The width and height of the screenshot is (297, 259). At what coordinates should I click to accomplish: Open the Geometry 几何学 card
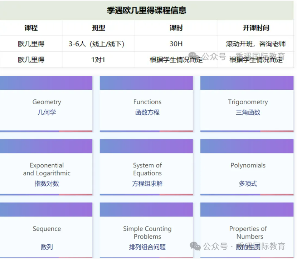tap(47, 107)
